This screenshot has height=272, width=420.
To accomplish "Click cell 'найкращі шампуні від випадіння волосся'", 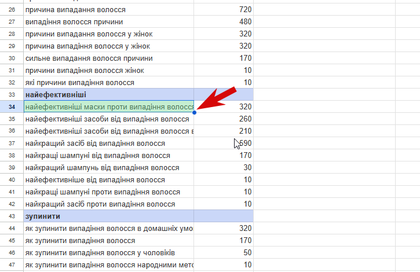I will [x=109, y=155].
